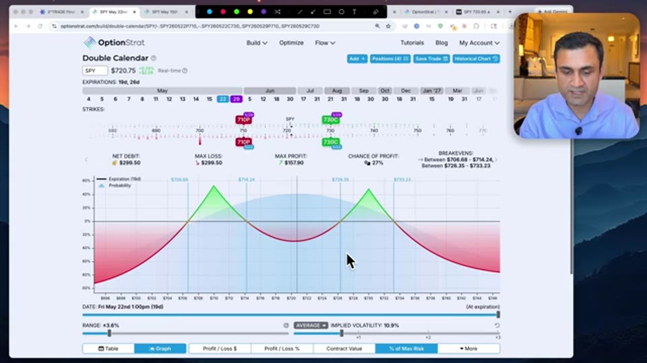Open the OptionStrat logo home link
This screenshot has height=363, width=647.
[114, 42]
